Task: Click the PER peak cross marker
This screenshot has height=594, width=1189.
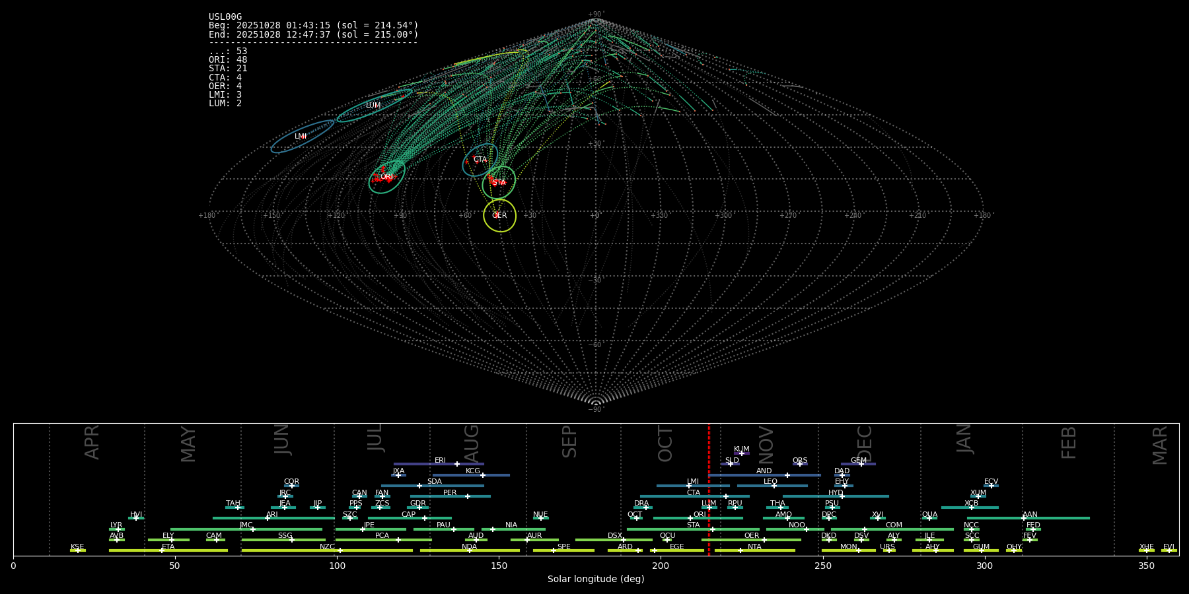Action: (x=468, y=496)
